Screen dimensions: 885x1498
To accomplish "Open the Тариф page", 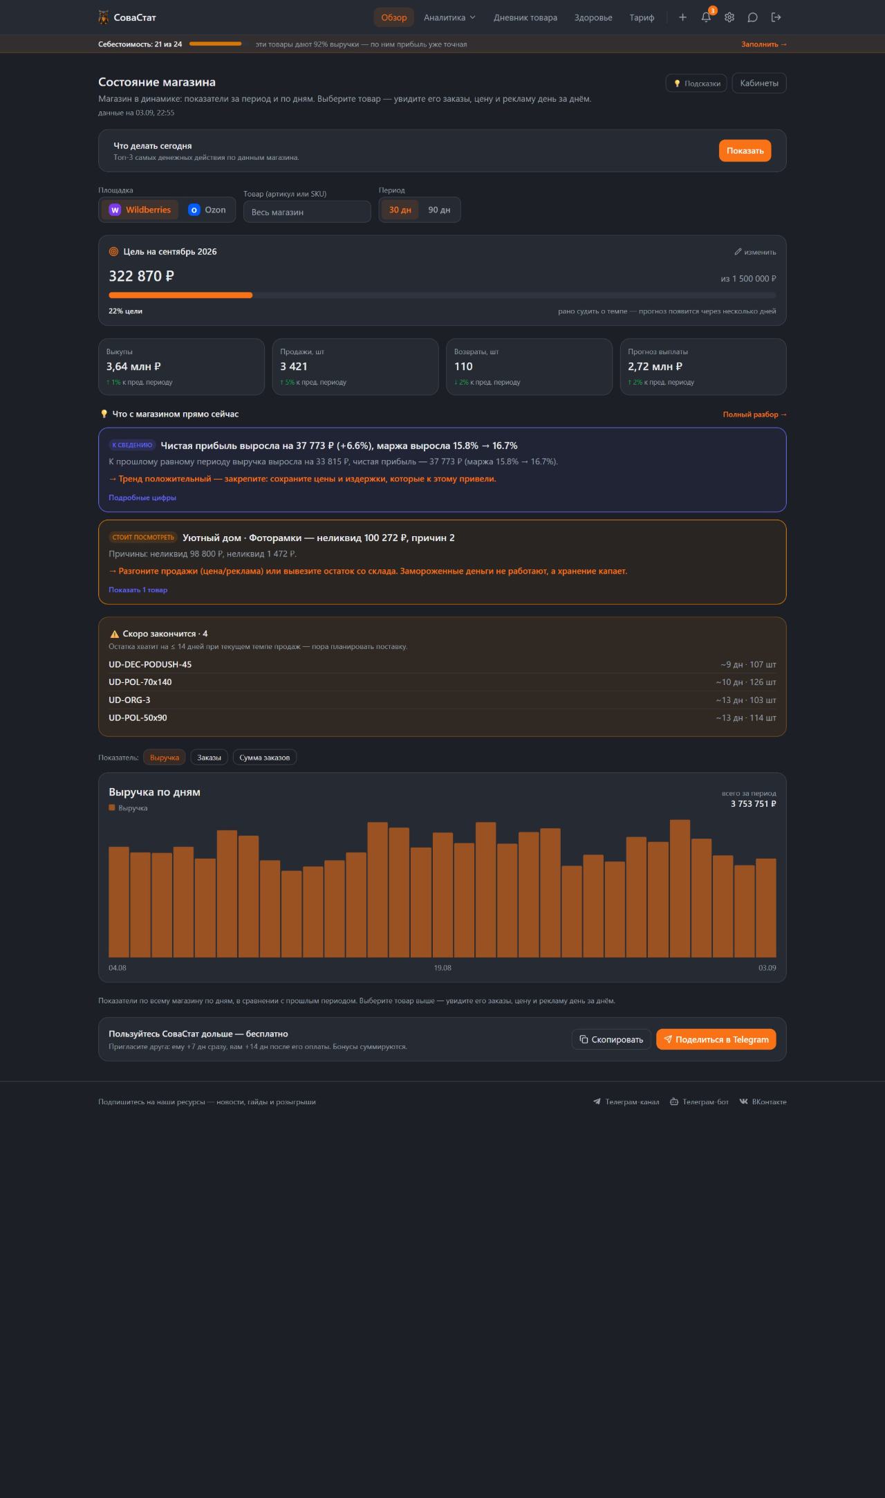I will (642, 17).
